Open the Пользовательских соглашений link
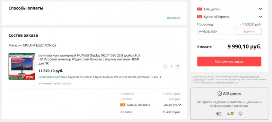This screenshot has height=122, width=272. click(249, 76)
